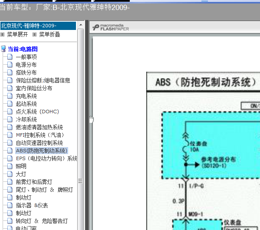Image resolution: width=260 pixels, height=230 pixels.
Task: Click the computer icon beside 当前:电路图
Action: (3, 49)
